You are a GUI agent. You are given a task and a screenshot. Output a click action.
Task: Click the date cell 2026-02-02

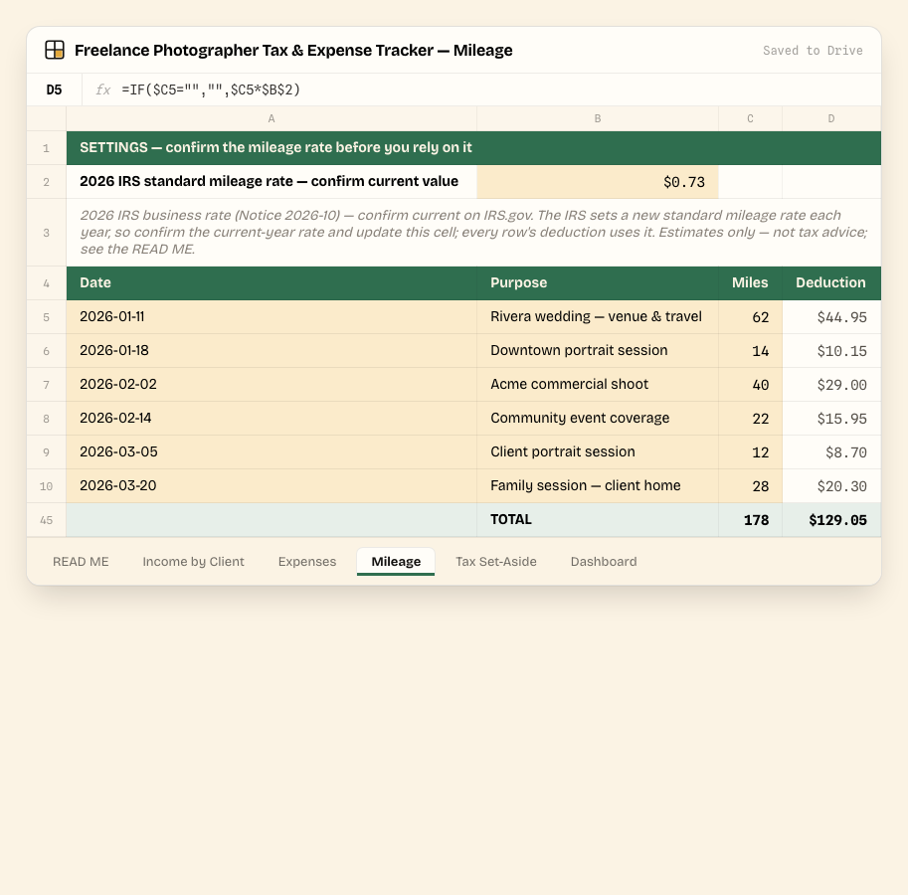pyautogui.click(x=272, y=385)
